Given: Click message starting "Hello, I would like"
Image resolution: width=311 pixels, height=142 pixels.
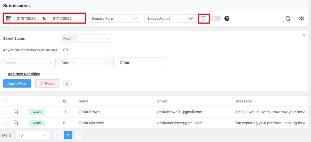Looking at the screenshot, I should [272, 112].
